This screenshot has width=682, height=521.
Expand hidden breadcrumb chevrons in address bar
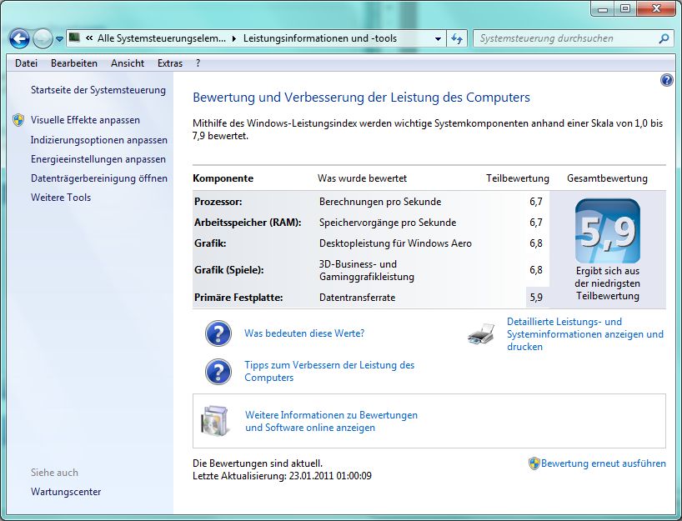coord(89,38)
